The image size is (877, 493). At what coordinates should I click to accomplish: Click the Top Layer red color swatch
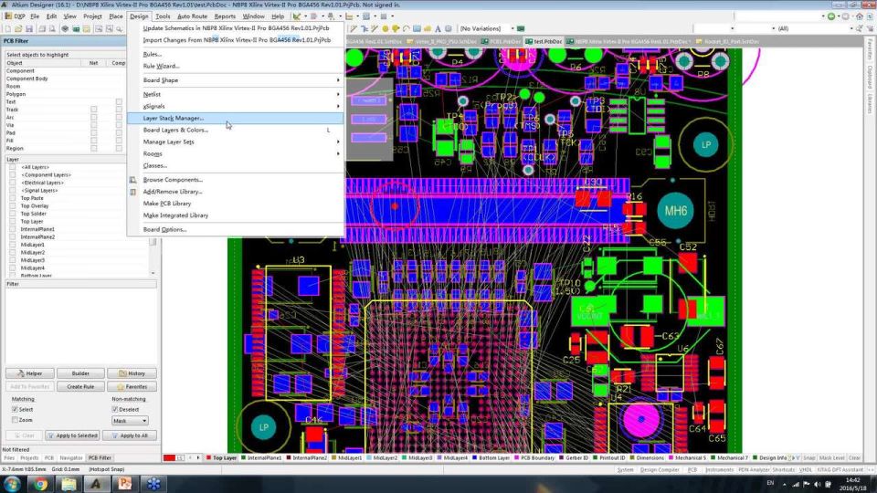[208, 457]
